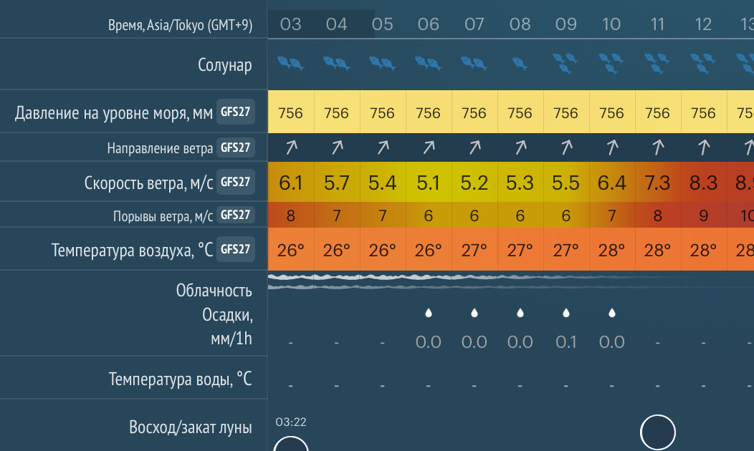This screenshot has width=754, height=451.
Task: Click the 03:22 moonrise time marker
Action: coord(290,422)
